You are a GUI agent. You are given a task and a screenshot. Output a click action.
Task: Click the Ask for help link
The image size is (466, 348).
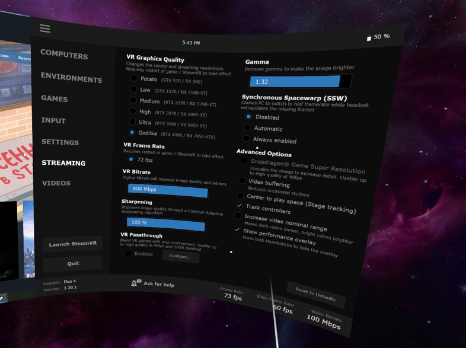[159, 284]
